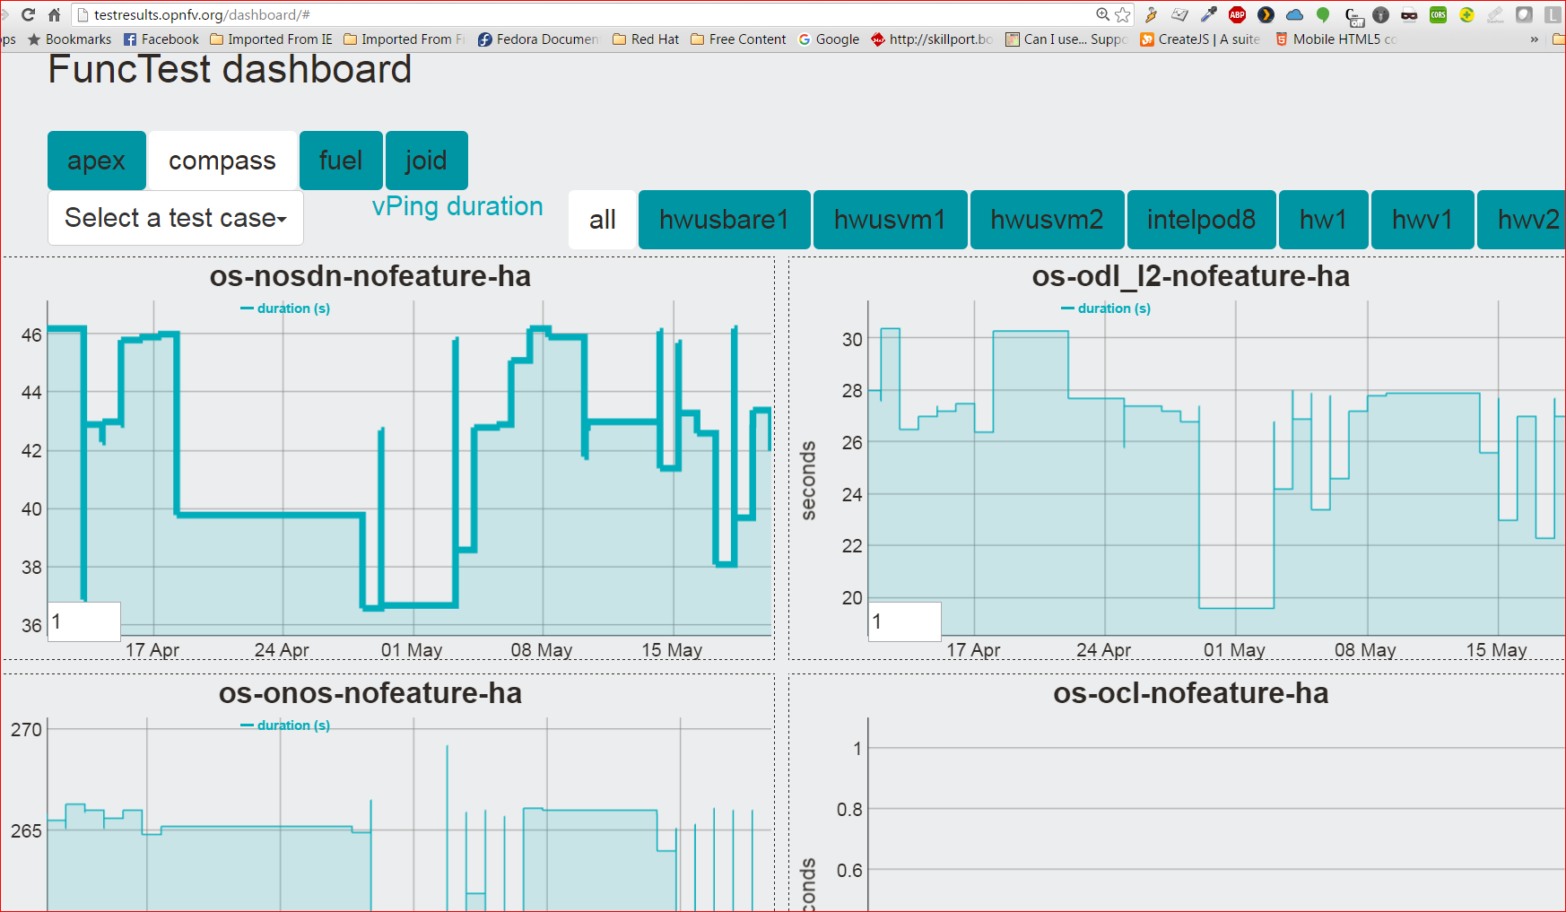Click the browser home icon
The image size is (1566, 912).
pyautogui.click(x=54, y=14)
